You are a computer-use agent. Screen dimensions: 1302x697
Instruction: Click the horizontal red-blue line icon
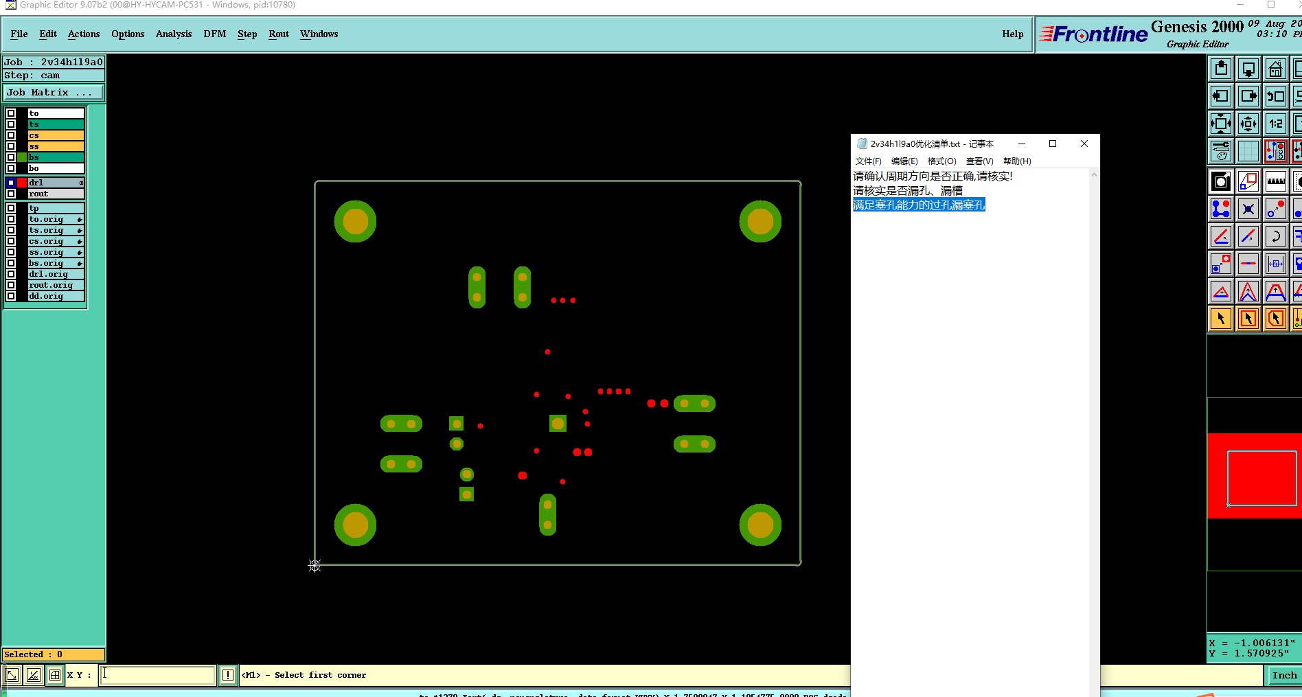(1248, 264)
